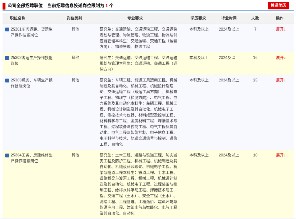Click 2024及以上 in row 25301
Screen dimensions: 296x219
[229, 29]
